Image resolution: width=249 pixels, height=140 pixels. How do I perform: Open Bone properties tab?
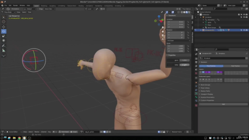(x=196, y=97)
